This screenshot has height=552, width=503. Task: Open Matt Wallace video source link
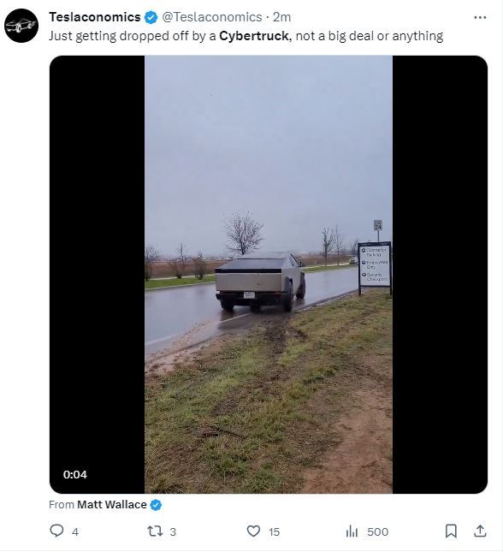(x=111, y=504)
